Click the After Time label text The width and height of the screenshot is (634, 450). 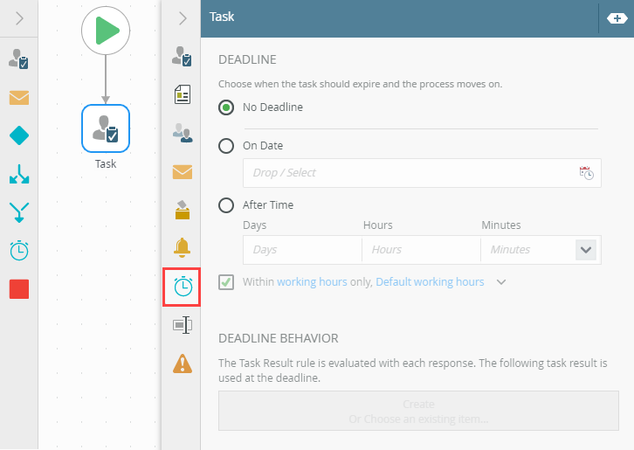[268, 205]
